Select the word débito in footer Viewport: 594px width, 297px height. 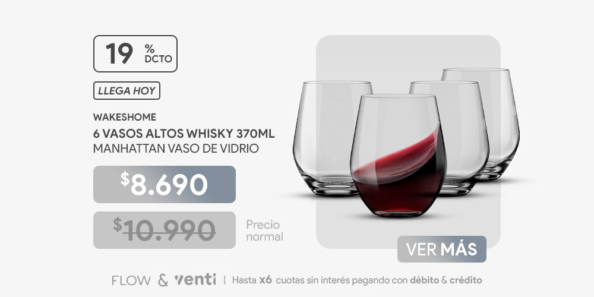[424, 280]
